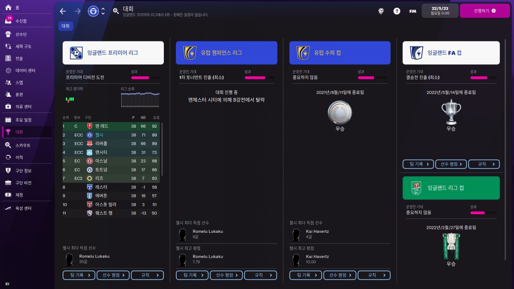Click the Premier League 성과 progress bar
This screenshot has height=289, width=514.
(146, 77)
